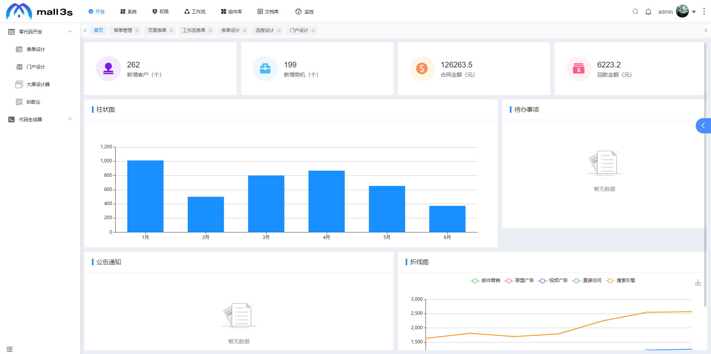
Task: Click the BI数仓 sidebar icon
Action: [19, 102]
